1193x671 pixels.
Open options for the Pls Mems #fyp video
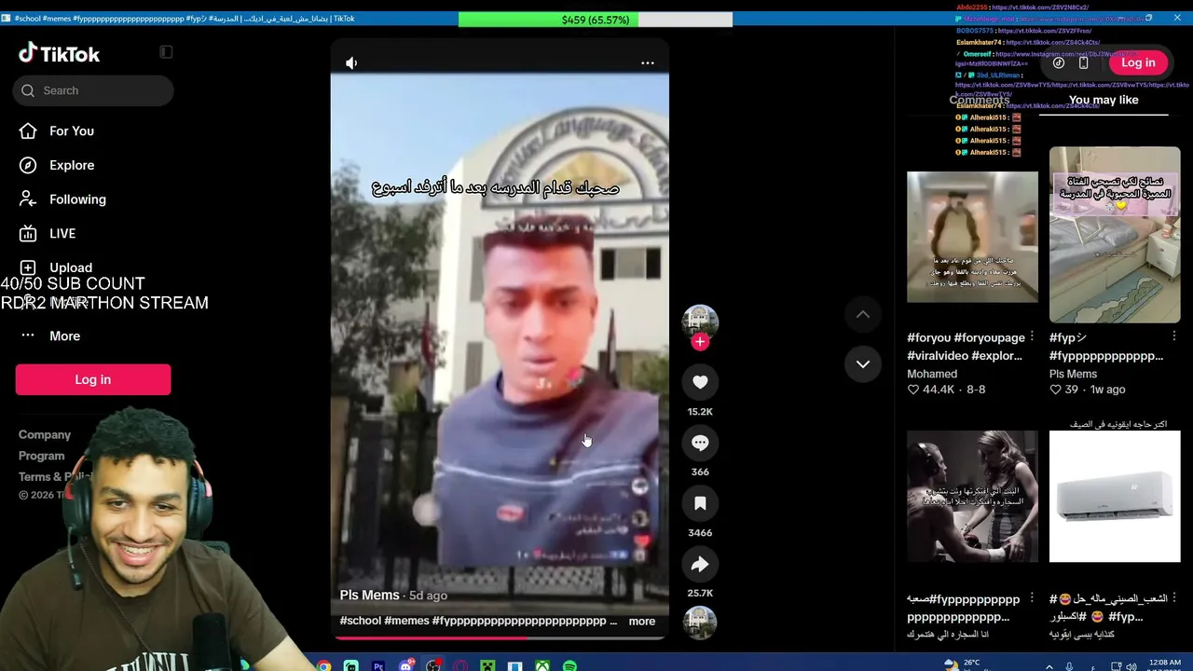pyautogui.click(x=1174, y=336)
